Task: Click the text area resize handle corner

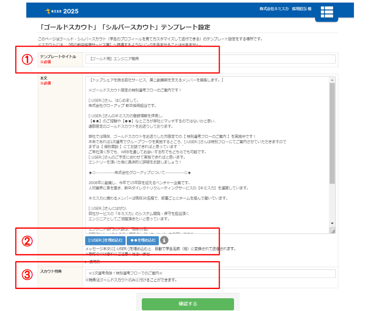Action: (x=333, y=232)
